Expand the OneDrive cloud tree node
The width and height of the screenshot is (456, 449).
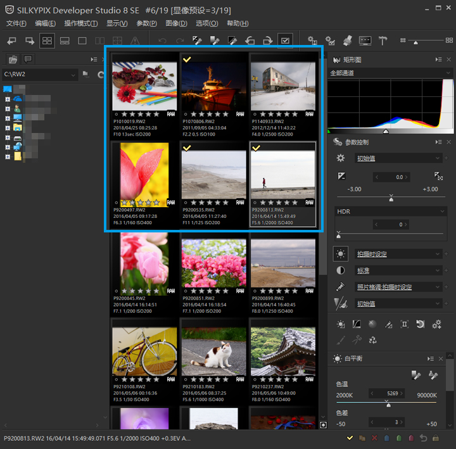(x=8, y=99)
